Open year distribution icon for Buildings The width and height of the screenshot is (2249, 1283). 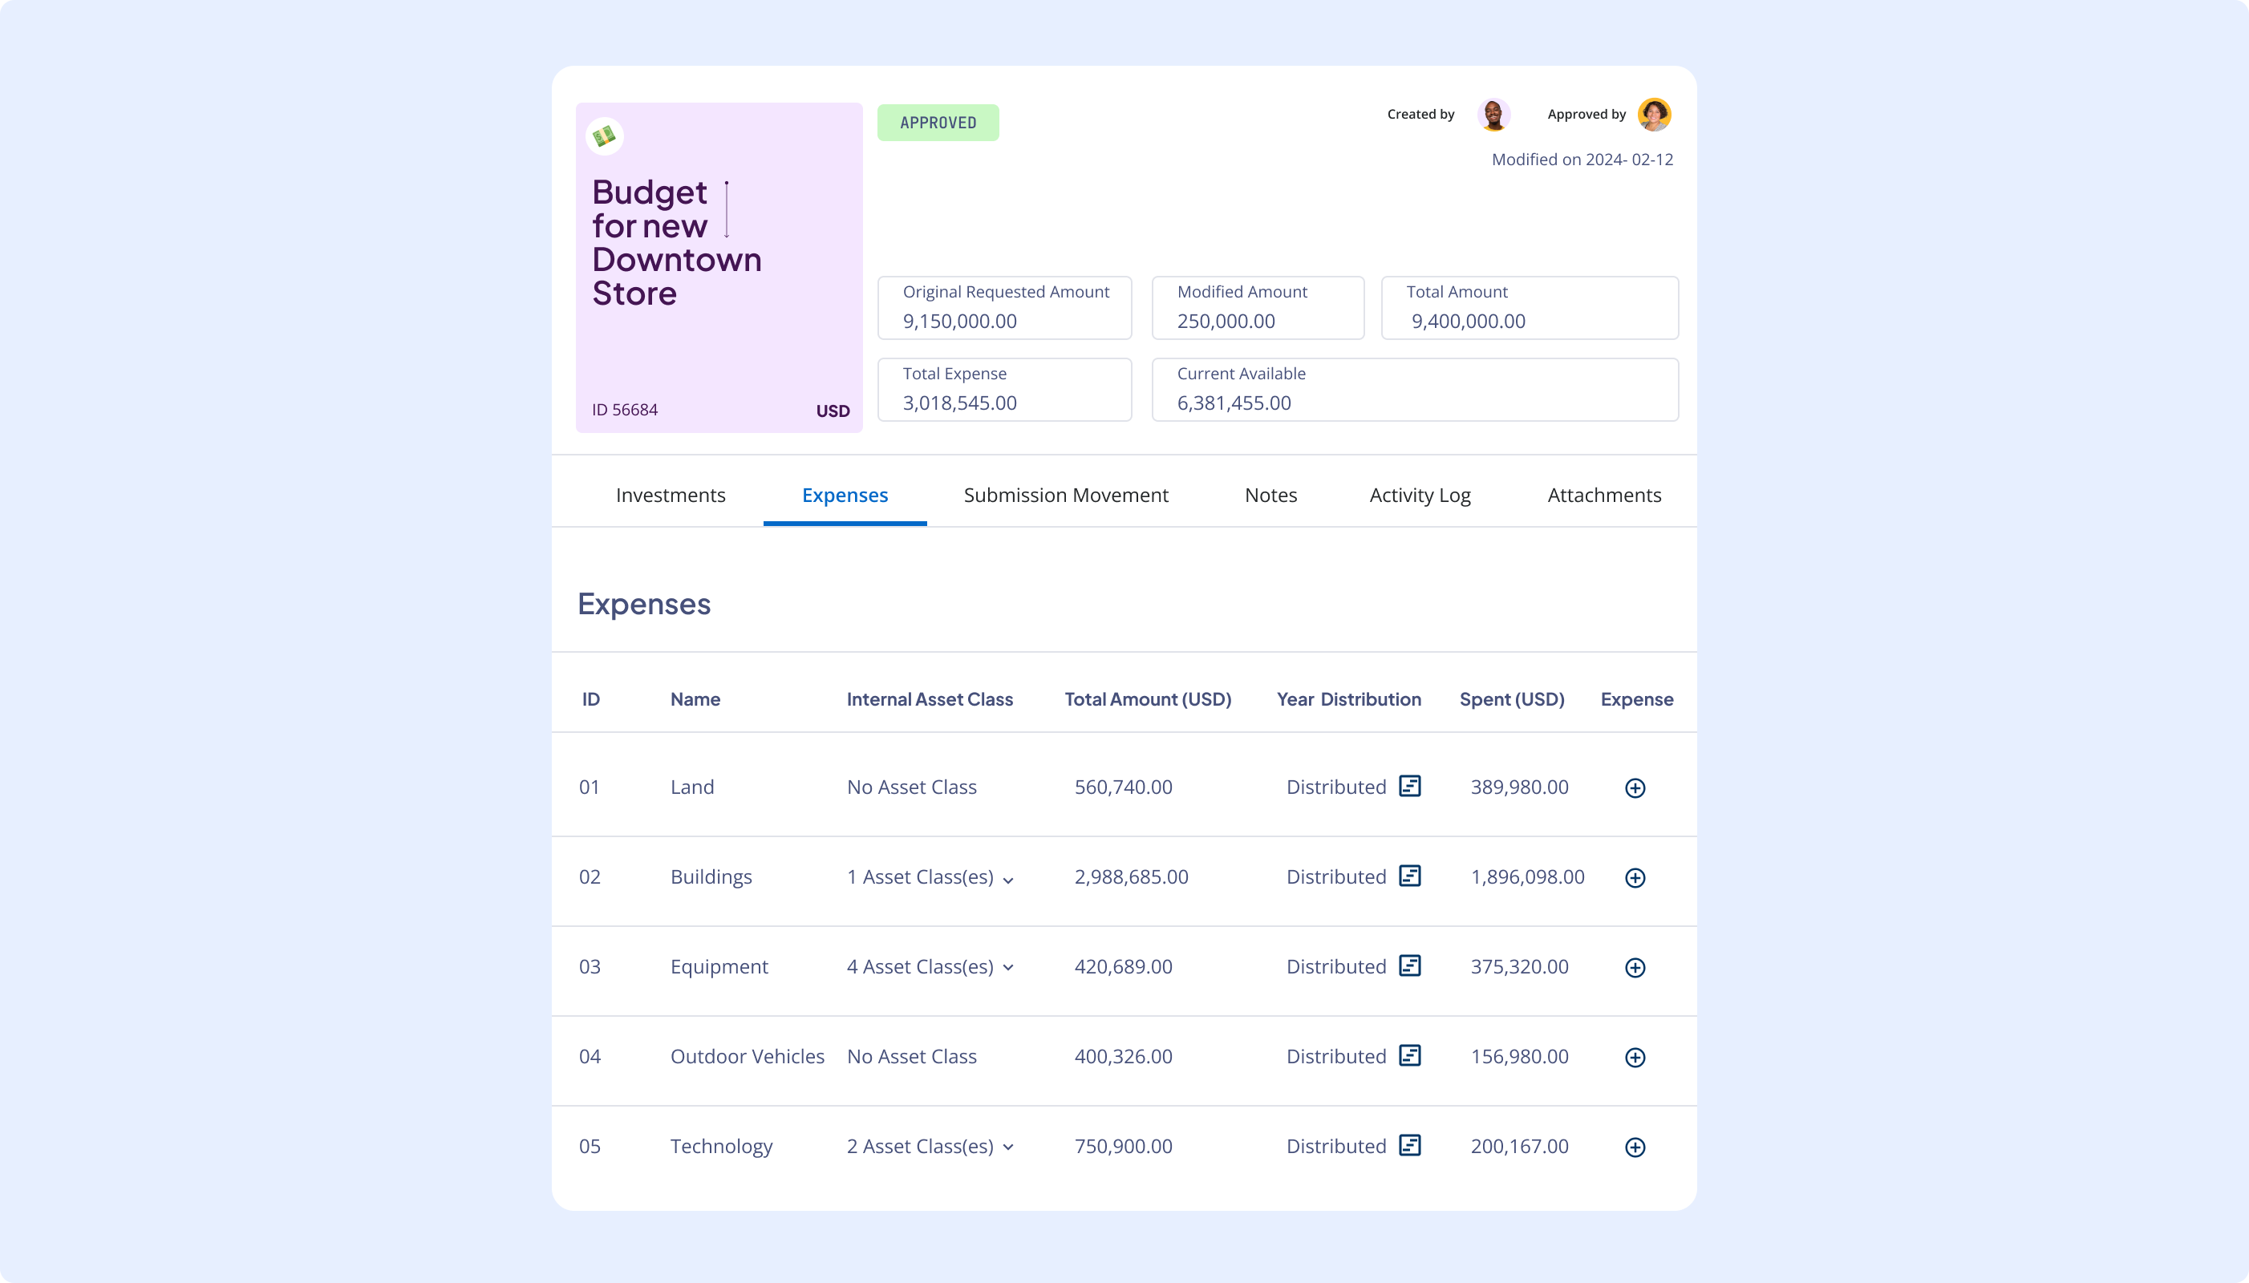(1410, 876)
